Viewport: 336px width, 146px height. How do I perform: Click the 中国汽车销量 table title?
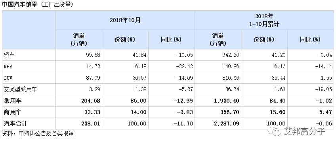point(20,5)
